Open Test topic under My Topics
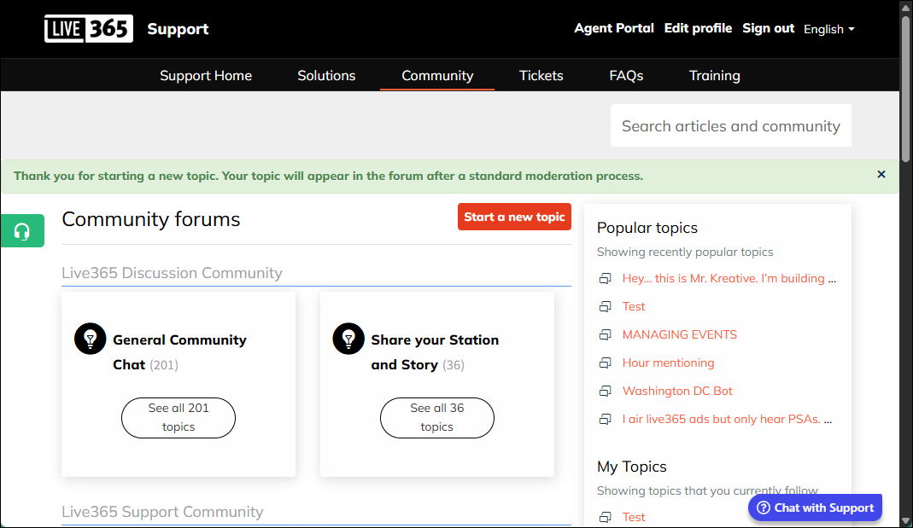Screen dimensions: 913x528 click(634, 517)
